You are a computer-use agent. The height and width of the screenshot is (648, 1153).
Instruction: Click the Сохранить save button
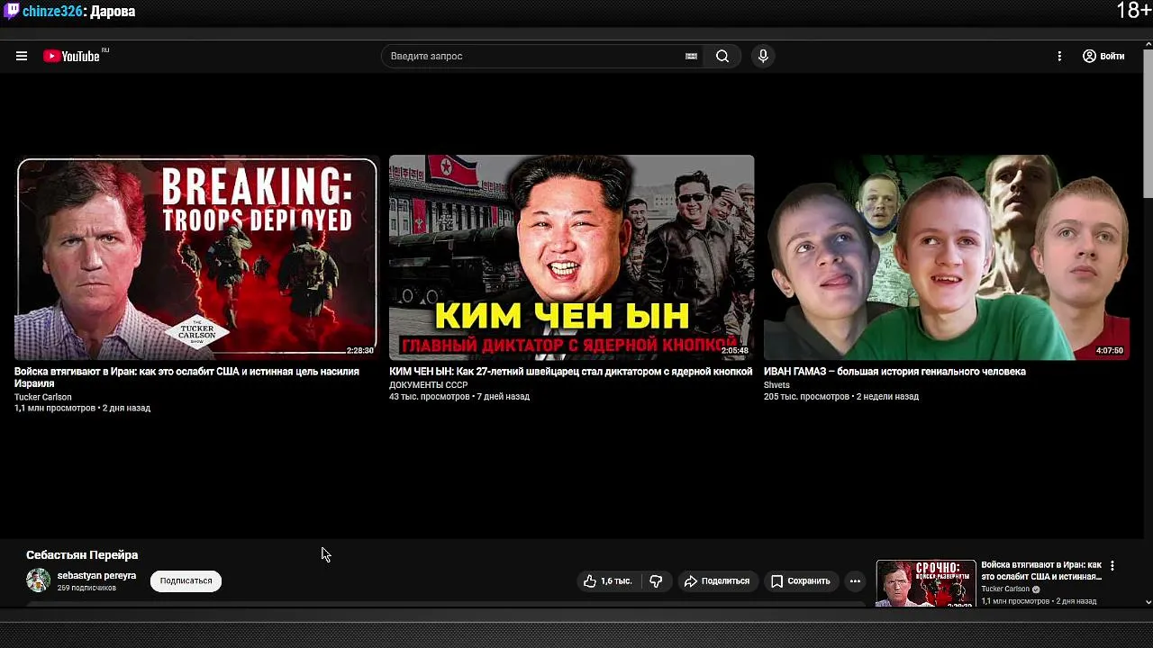(x=801, y=581)
